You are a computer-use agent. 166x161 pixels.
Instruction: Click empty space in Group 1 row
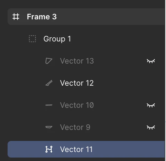pyautogui.click(x=117, y=39)
